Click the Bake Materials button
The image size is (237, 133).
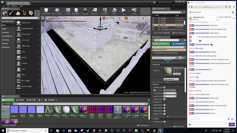point(171,79)
